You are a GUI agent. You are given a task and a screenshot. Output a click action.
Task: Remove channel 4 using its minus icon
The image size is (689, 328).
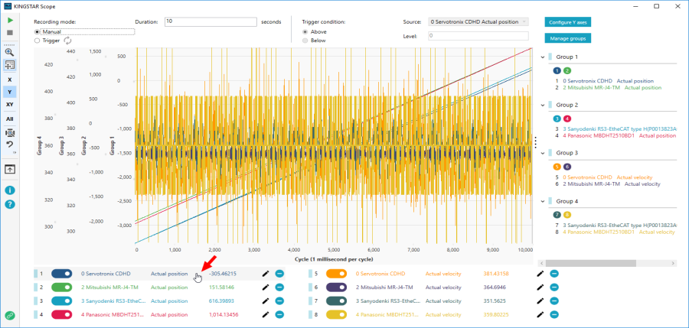point(279,313)
